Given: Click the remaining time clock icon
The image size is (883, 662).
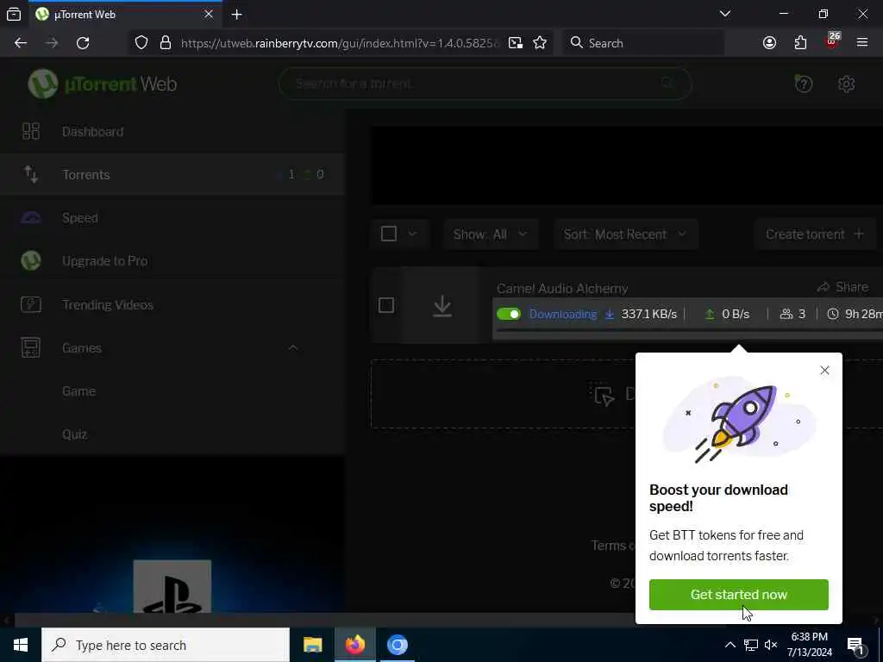Looking at the screenshot, I should (833, 314).
